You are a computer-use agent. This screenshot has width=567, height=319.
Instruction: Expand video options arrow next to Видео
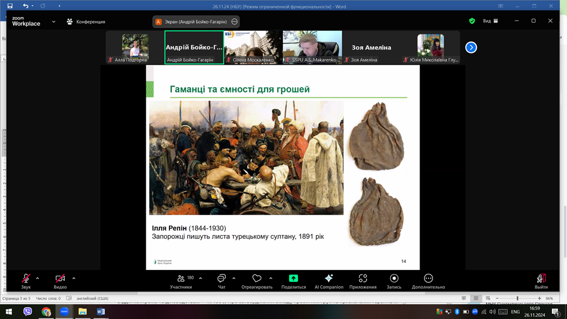[74, 278]
